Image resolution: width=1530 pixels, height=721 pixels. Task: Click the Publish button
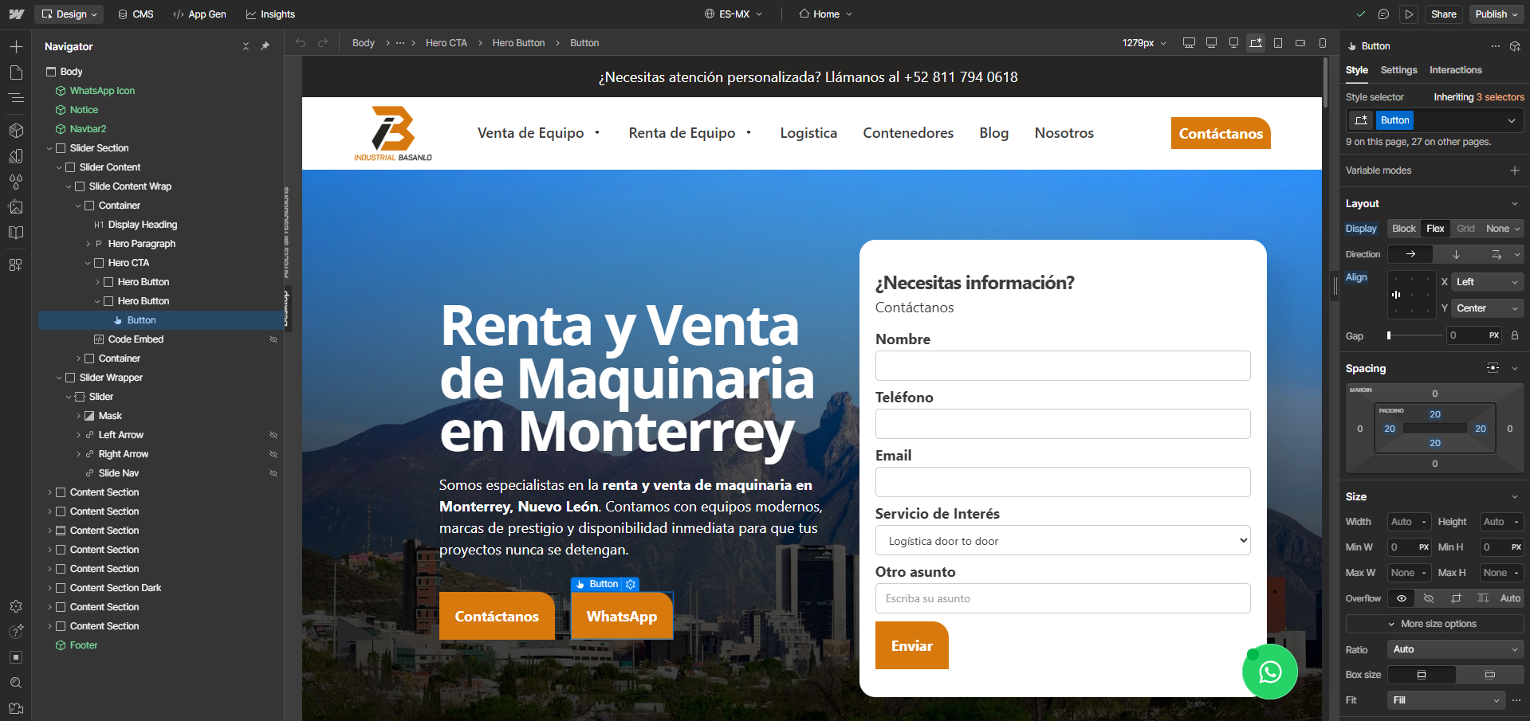coord(1496,14)
